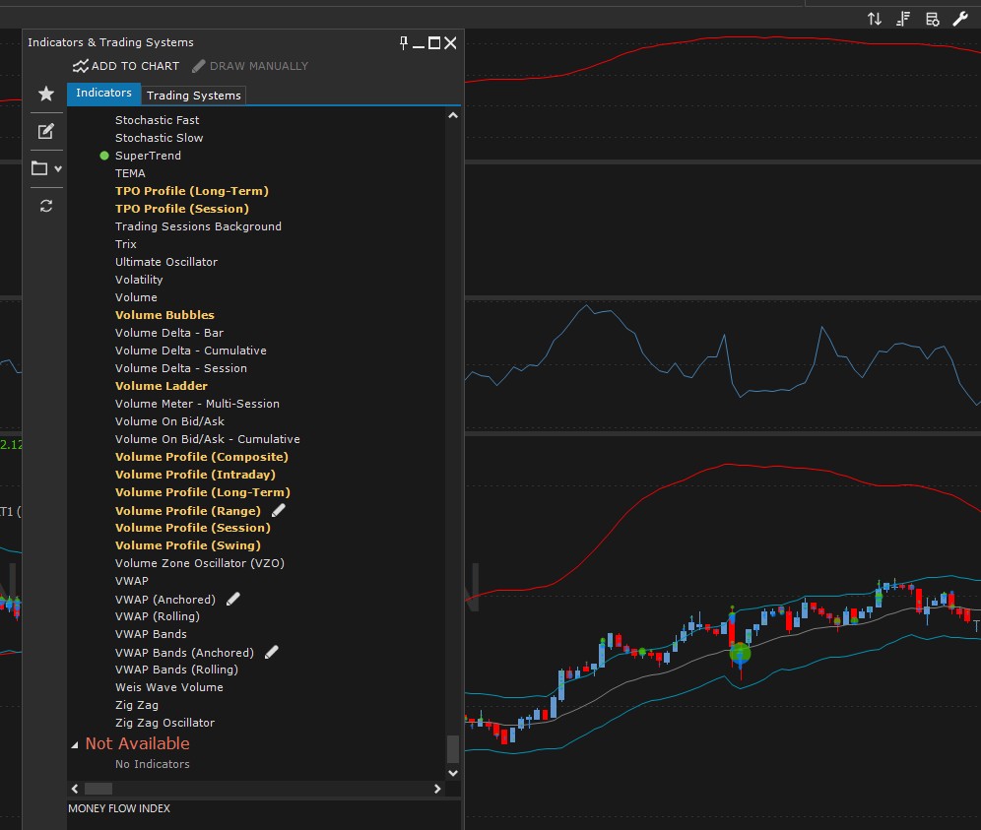Select Trading Sessions Background
Image resolution: width=981 pixels, height=830 pixels.
pos(198,226)
